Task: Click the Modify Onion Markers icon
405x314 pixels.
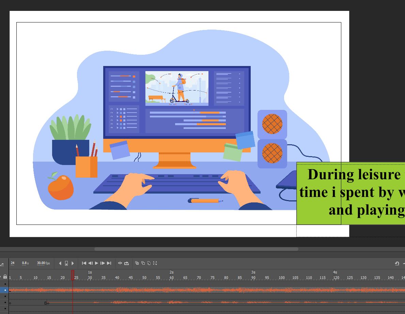Action: pos(155,263)
